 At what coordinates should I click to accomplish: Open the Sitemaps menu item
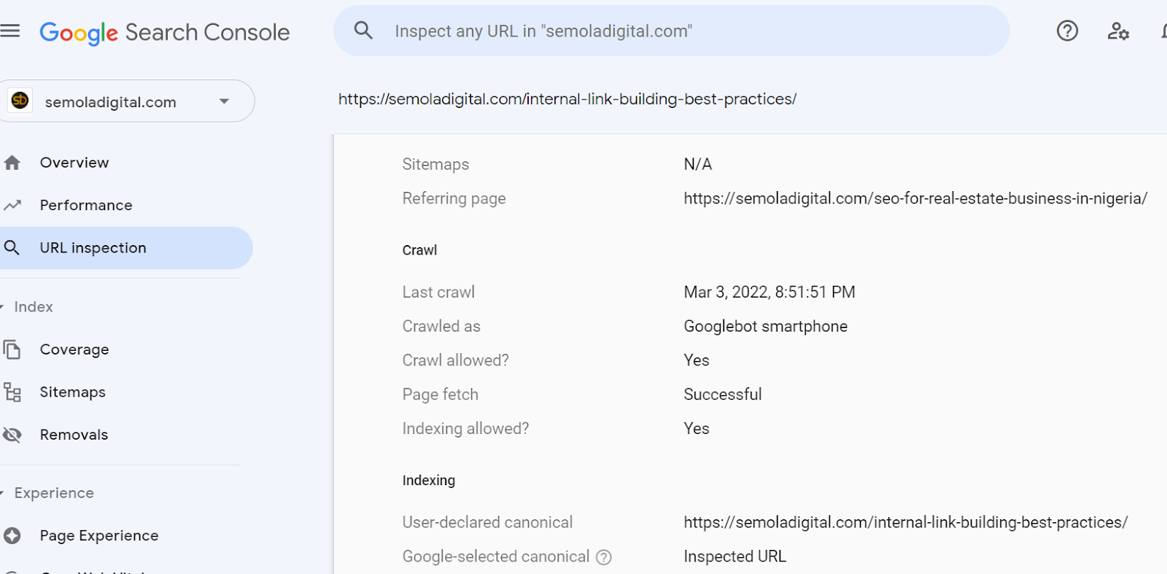pyautogui.click(x=73, y=392)
